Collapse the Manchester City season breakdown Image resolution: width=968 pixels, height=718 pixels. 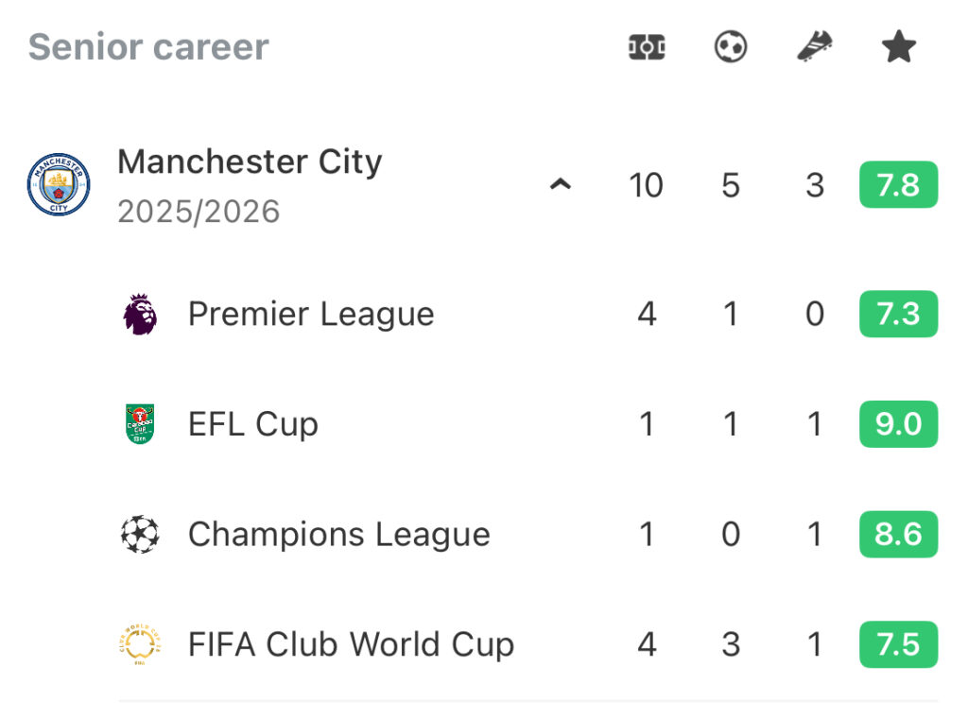tap(561, 185)
